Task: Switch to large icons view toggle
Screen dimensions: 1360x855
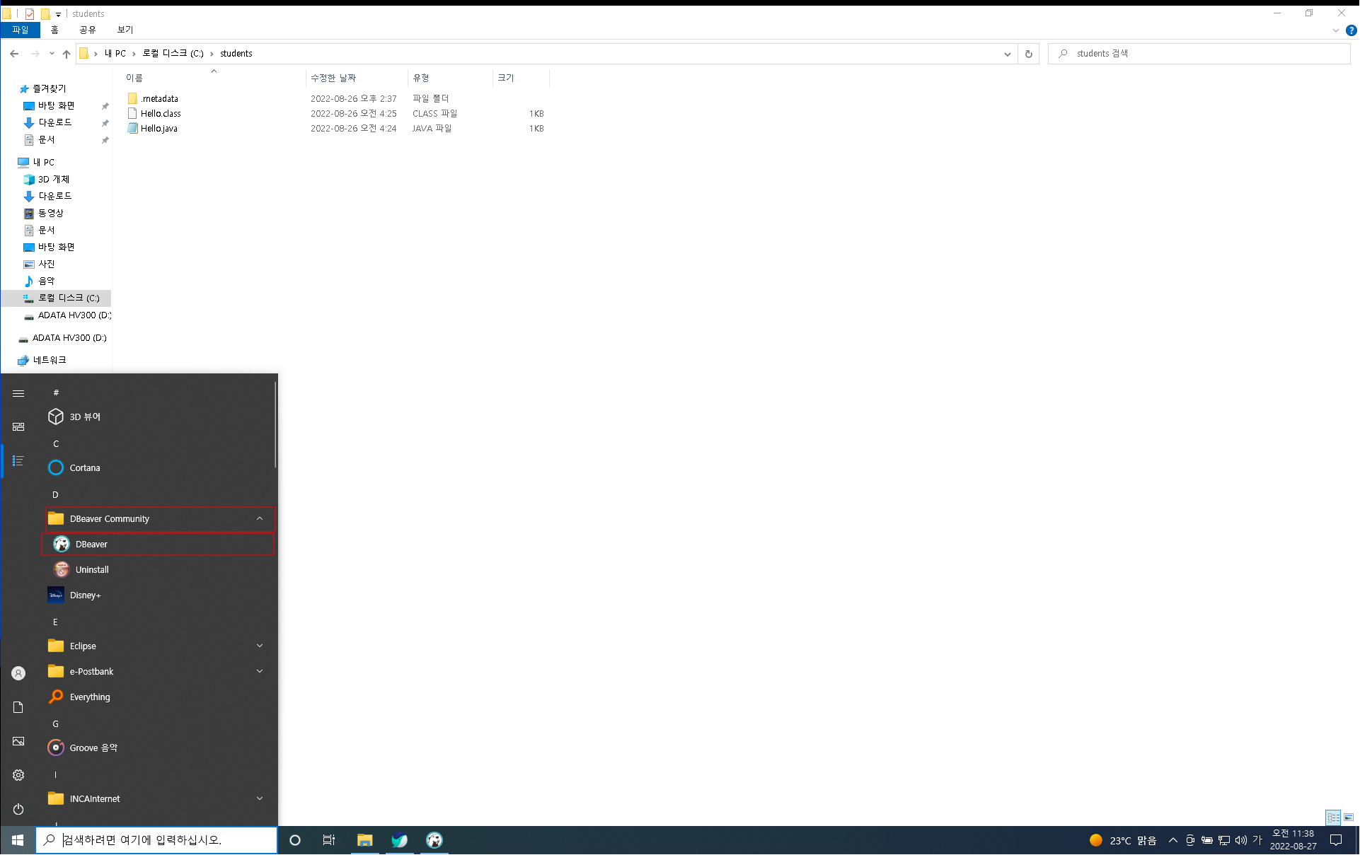Action: 1349,817
